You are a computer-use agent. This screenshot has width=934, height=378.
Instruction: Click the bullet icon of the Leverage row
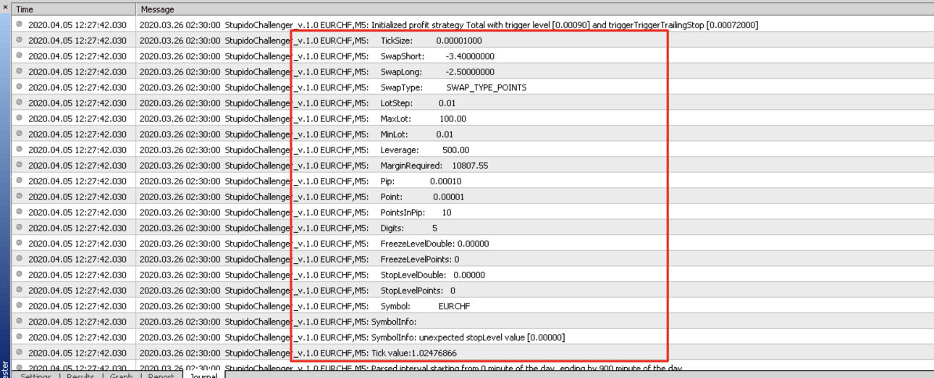click(20, 150)
